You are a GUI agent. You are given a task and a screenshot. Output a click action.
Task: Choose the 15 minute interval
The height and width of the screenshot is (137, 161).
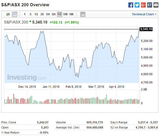(36, 14)
